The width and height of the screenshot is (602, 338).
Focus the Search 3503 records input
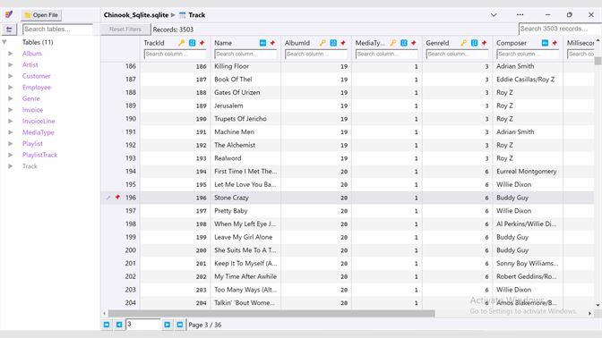click(x=560, y=29)
